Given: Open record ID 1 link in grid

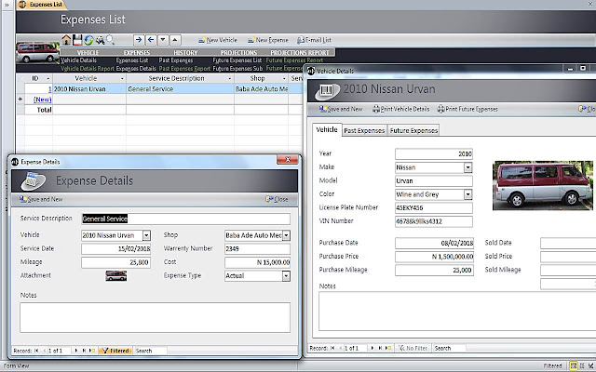Looking at the screenshot, I should 49,89.
